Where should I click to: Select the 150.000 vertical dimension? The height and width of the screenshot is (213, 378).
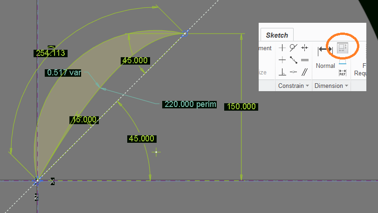(x=241, y=106)
